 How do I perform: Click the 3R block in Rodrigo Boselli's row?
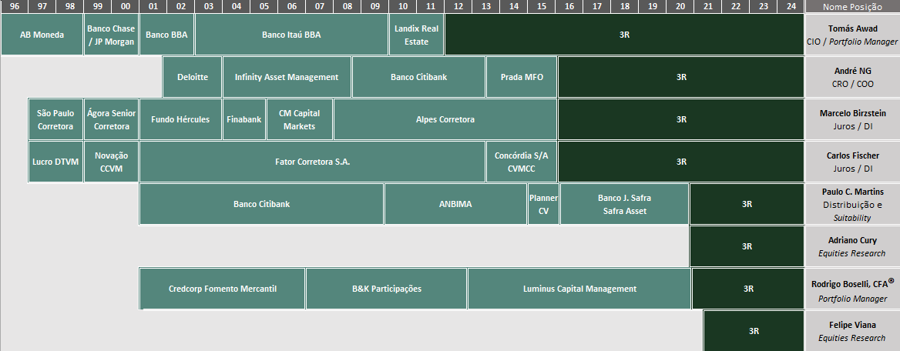point(748,289)
